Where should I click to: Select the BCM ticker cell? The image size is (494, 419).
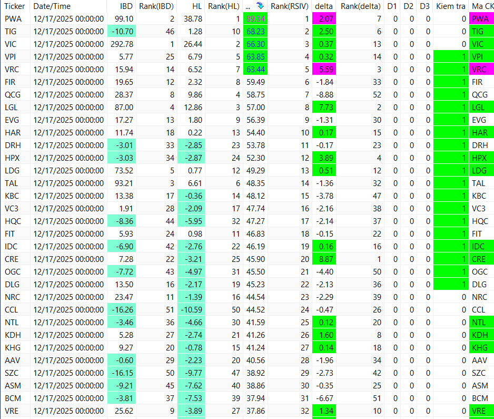[16, 398]
